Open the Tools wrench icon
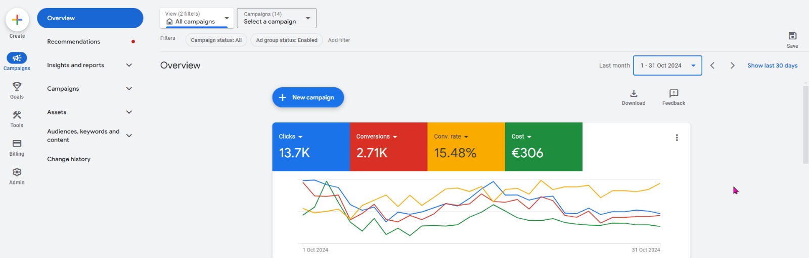The image size is (809, 258). [x=17, y=115]
